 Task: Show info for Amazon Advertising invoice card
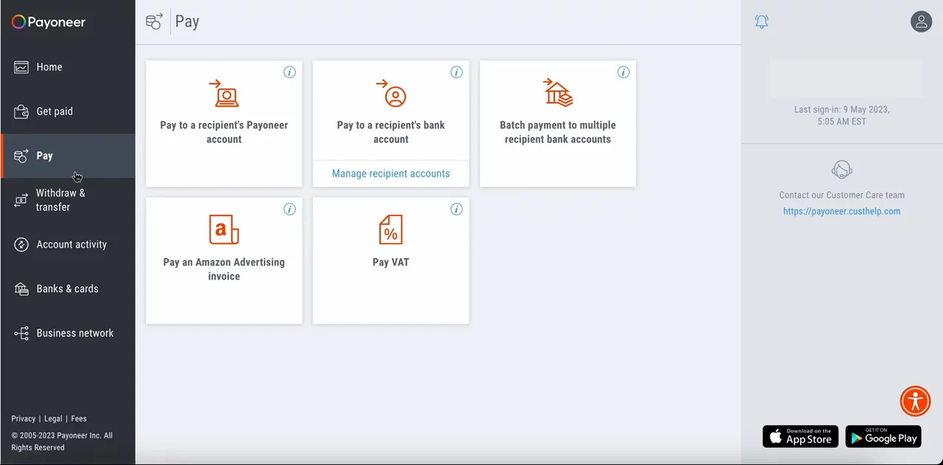[x=290, y=210]
